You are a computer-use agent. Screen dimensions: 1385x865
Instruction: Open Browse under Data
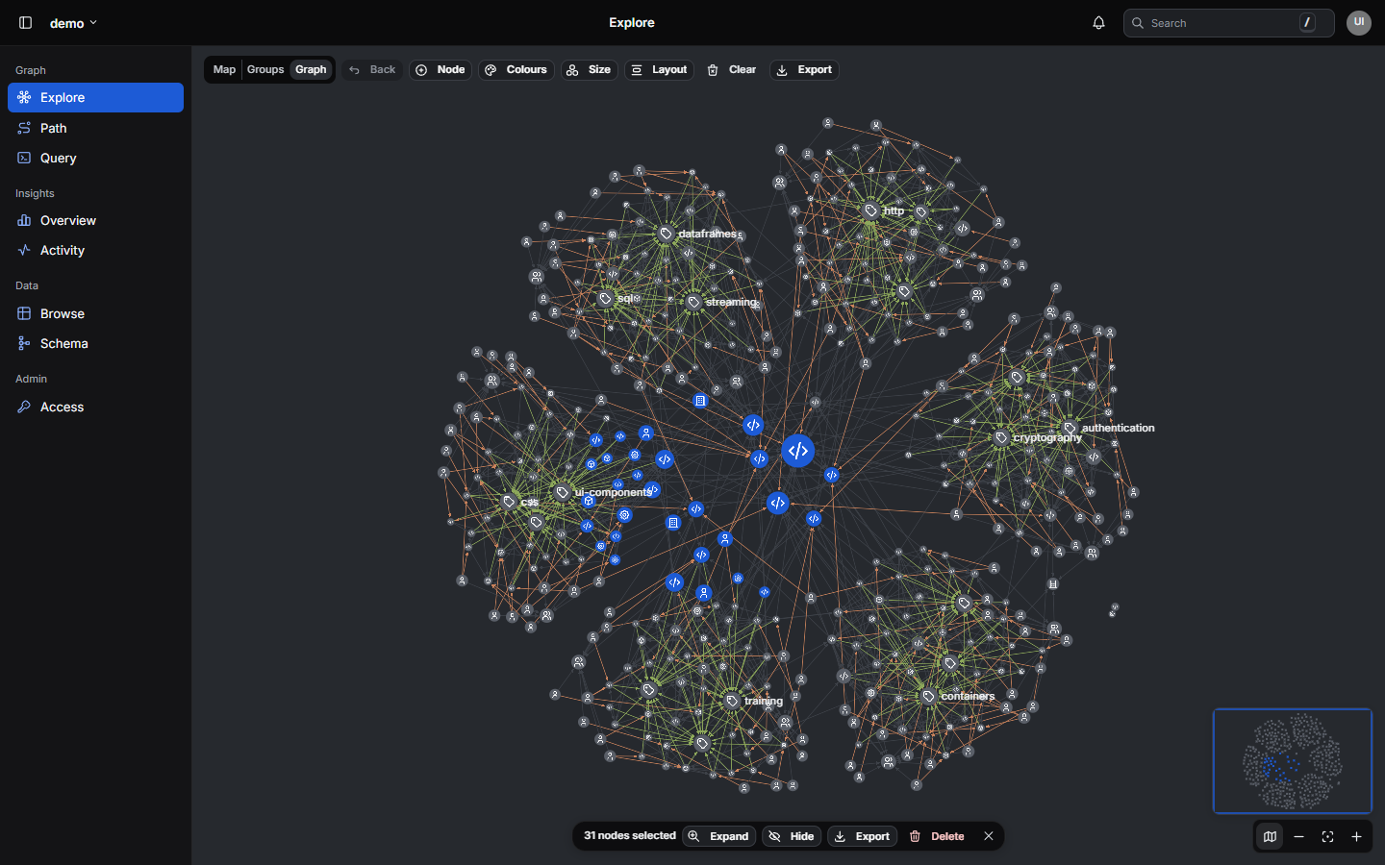click(x=95, y=313)
